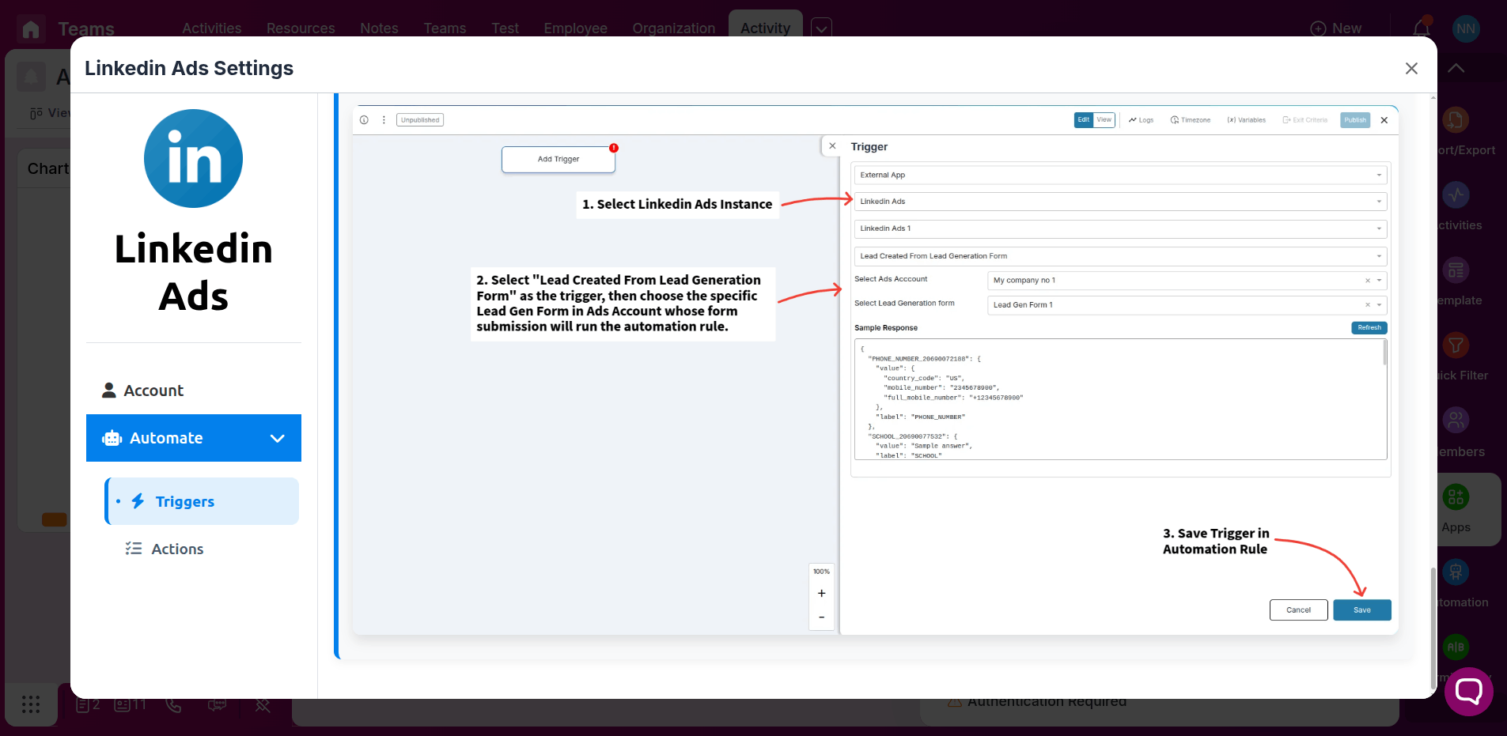The height and width of the screenshot is (736, 1507).
Task: Select the Triggers lightning icon
Action: click(138, 501)
